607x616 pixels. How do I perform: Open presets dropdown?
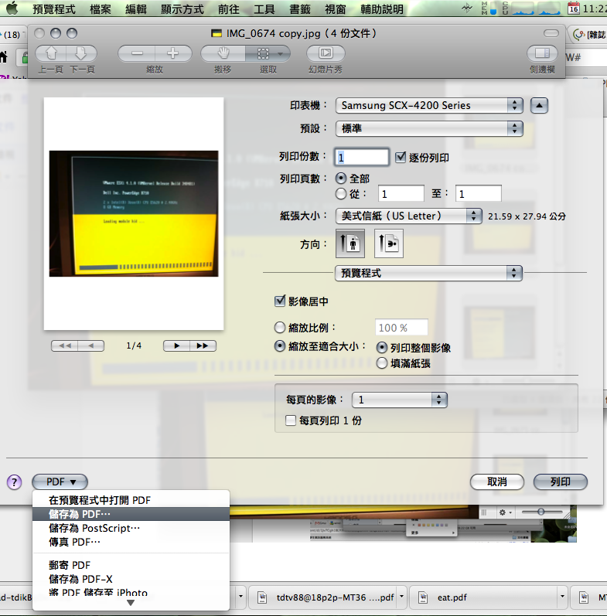[x=429, y=128]
